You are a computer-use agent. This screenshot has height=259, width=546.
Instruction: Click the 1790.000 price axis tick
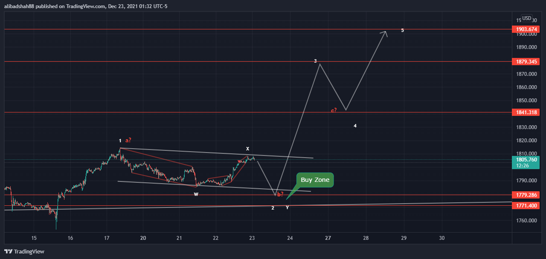coord(527,181)
